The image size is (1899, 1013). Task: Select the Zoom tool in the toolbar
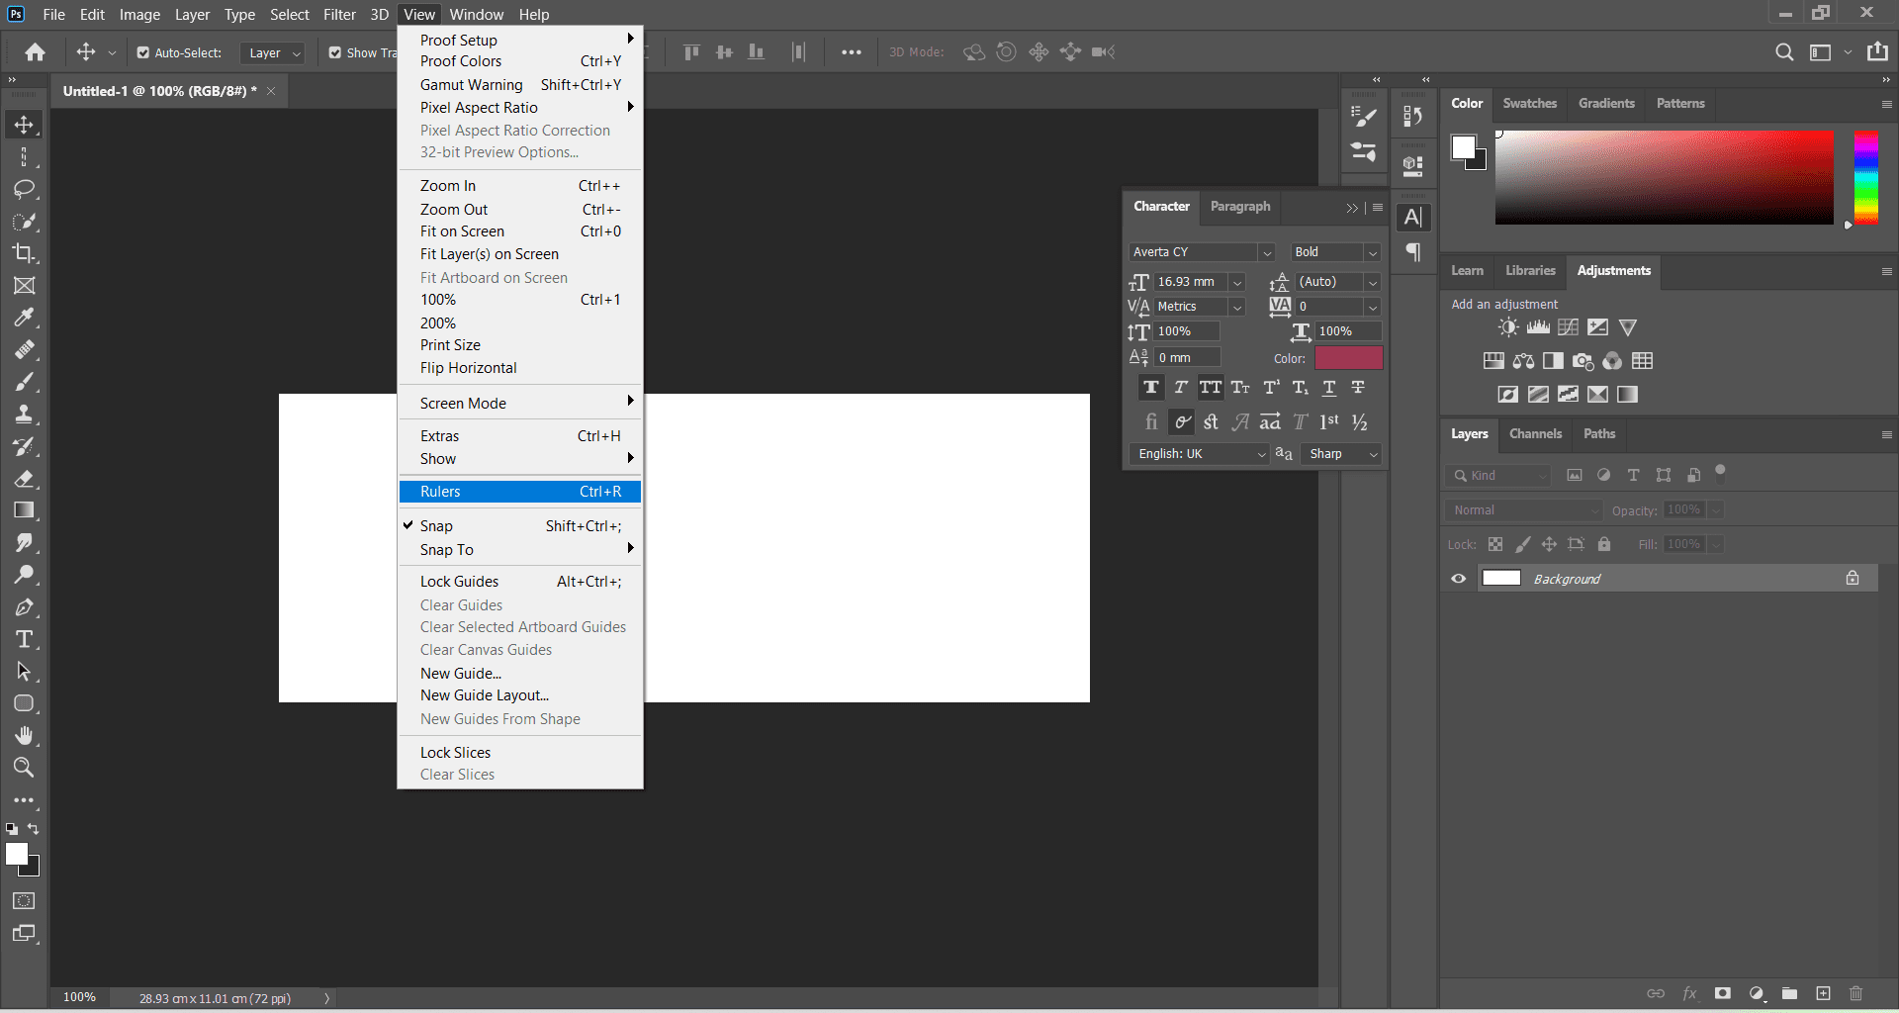pos(25,768)
